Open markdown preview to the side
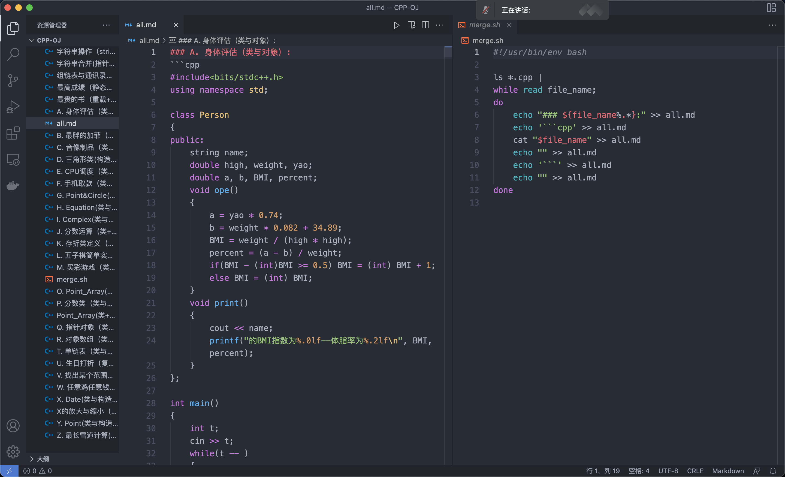Screen dimensions: 785x477 tap(411, 25)
